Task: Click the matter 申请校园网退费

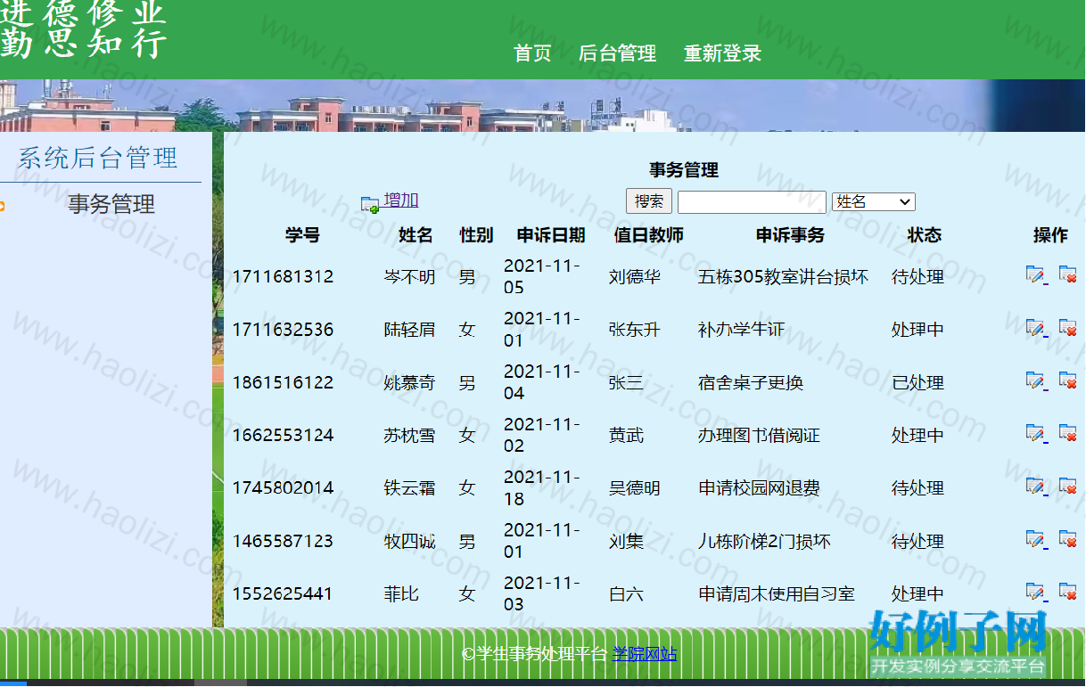Action: [x=759, y=488]
